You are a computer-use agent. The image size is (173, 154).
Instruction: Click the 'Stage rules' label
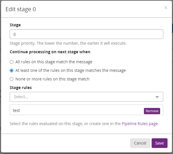pos(21,88)
